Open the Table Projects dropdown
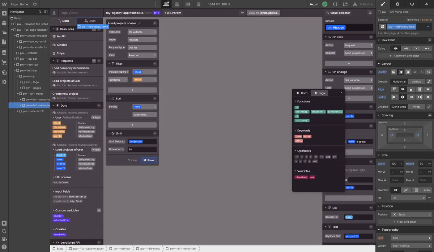 (x=142, y=40)
